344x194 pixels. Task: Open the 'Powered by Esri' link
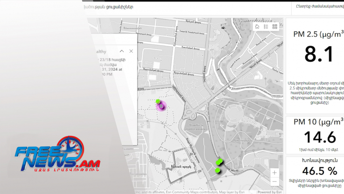(270, 192)
